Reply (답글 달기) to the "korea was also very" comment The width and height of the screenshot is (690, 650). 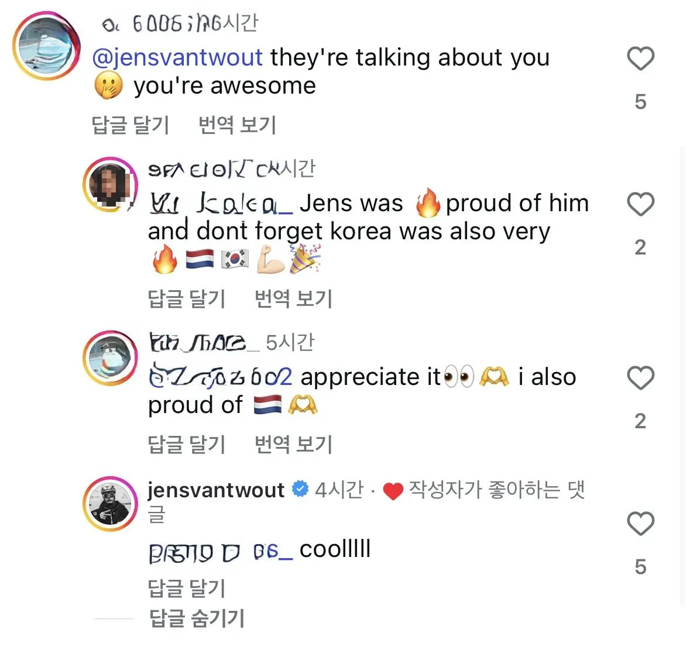click(x=187, y=298)
